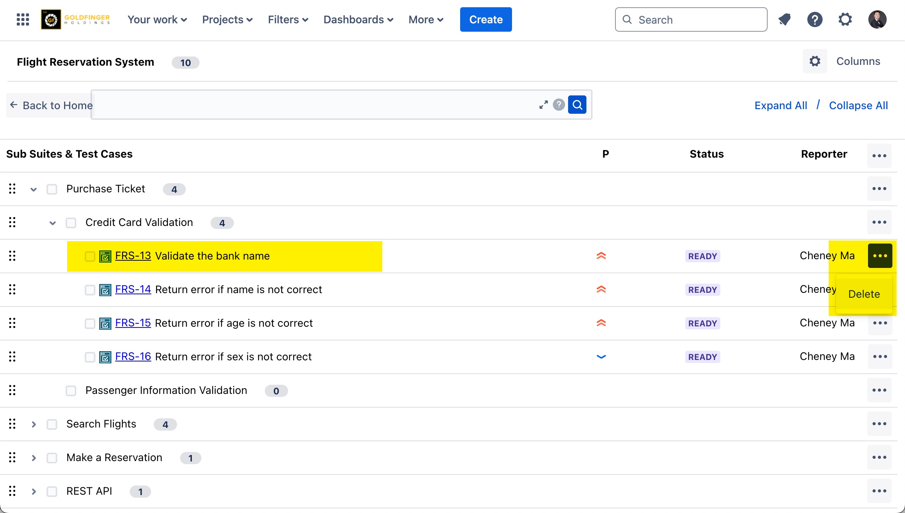Choose Delete from the context menu
The width and height of the screenshot is (905, 513).
864,294
